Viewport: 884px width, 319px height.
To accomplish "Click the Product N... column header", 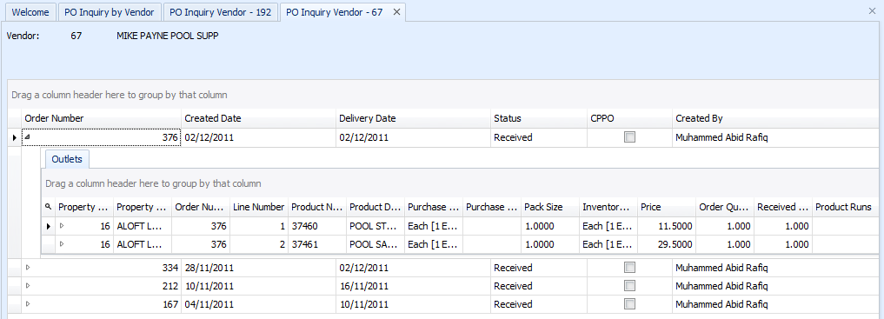I will point(317,207).
